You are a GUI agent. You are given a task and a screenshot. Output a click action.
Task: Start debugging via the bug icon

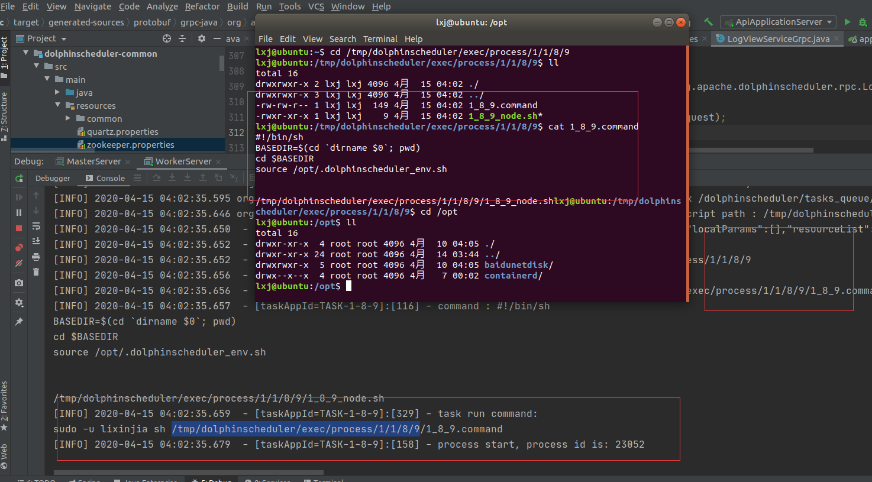coord(863,21)
